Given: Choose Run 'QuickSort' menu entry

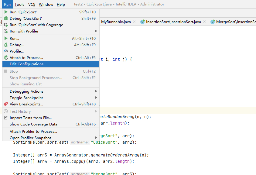Looking at the screenshot, I should [x=51, y=12].
